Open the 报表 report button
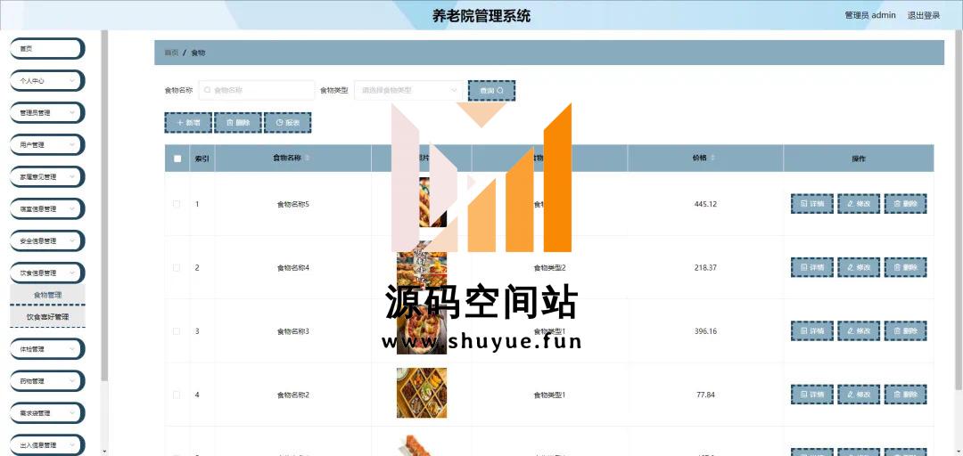 tap(287, 123)
